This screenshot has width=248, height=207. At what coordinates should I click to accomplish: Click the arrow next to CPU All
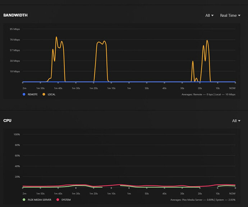coord(239,121)
